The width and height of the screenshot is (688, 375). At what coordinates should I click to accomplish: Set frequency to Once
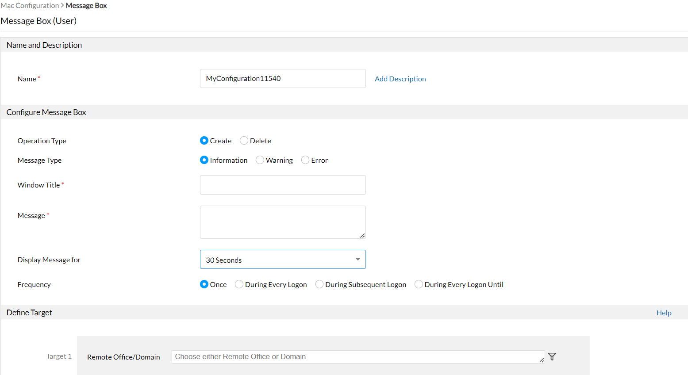pos(204,284)
